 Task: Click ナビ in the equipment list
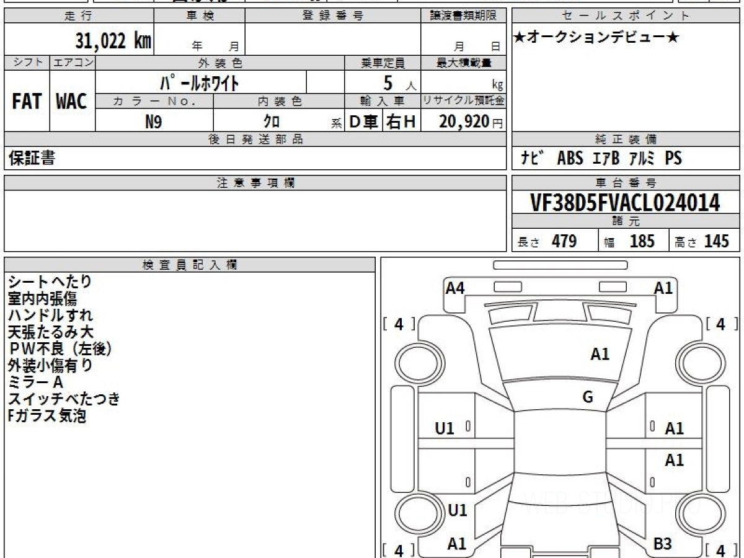click(x=533, y=158)
